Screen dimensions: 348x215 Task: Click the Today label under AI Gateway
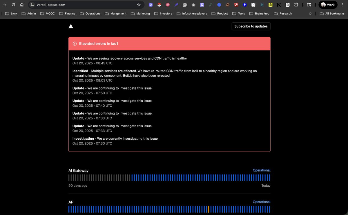[266, 186]
